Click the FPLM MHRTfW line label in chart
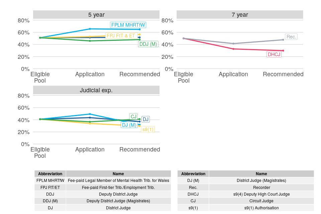Image resolution: width=321 pixels, height=214 pixels. (x=129, y=25)
